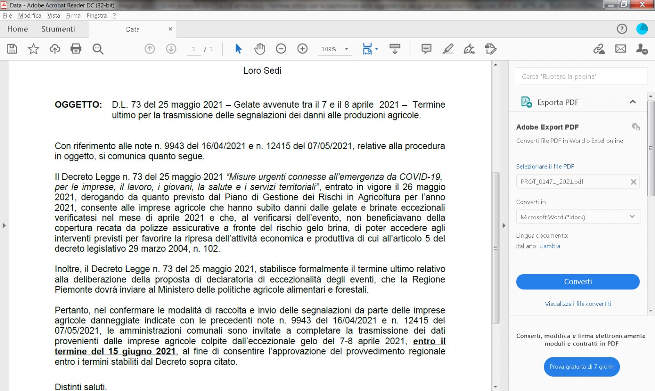Click the 'Distinti saluti.' closing text
Image resolution: width=655 pixels, height=391 pixels.
(81, 386)
